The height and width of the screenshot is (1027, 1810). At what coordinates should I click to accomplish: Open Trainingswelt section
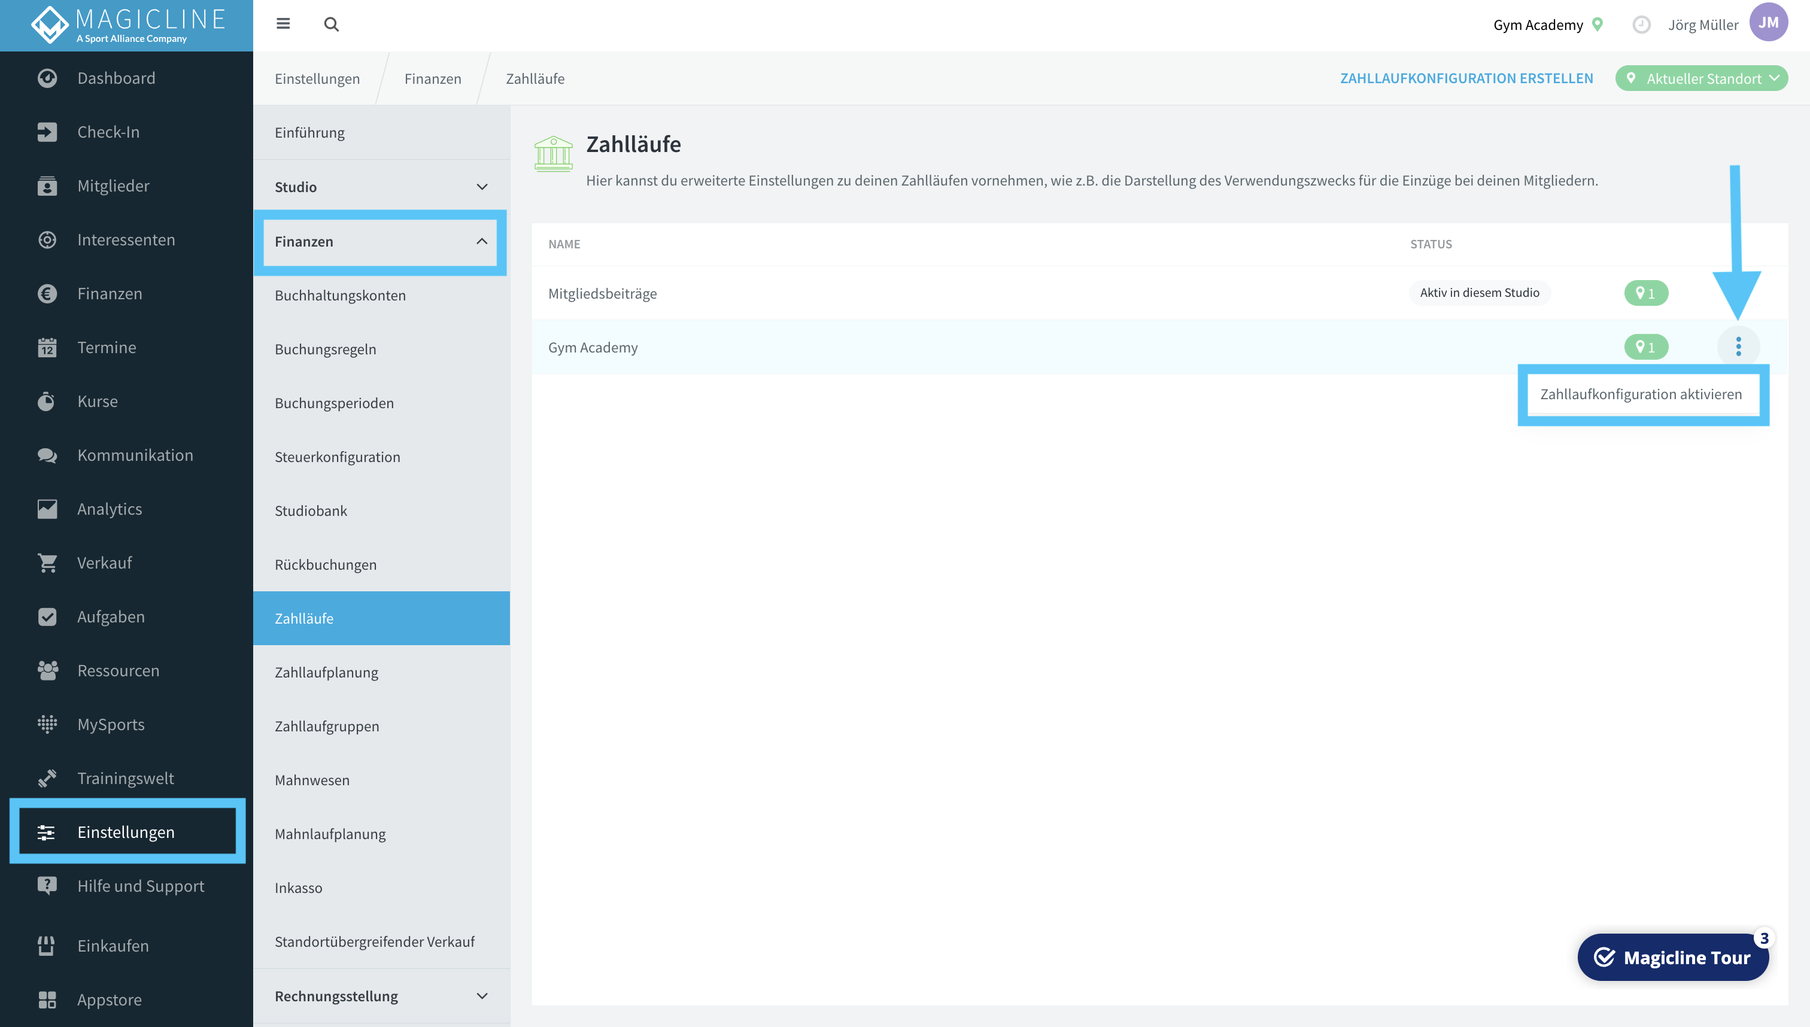tap(127, 778)
